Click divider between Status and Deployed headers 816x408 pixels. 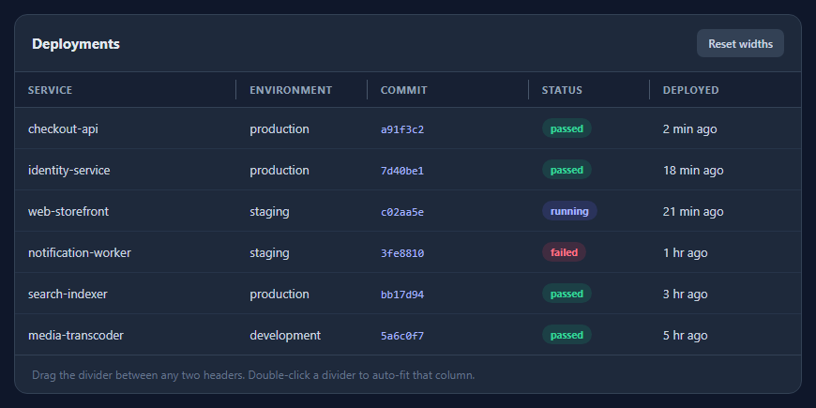pyautogui.click(x=649, y=89)
